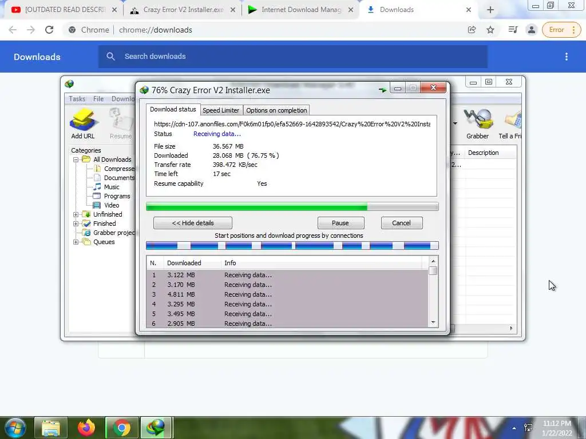Image resolution: width=586 pixels, height=439 pixels.
Task: Click the Error update button in Chrome
Action: [561, 30]
